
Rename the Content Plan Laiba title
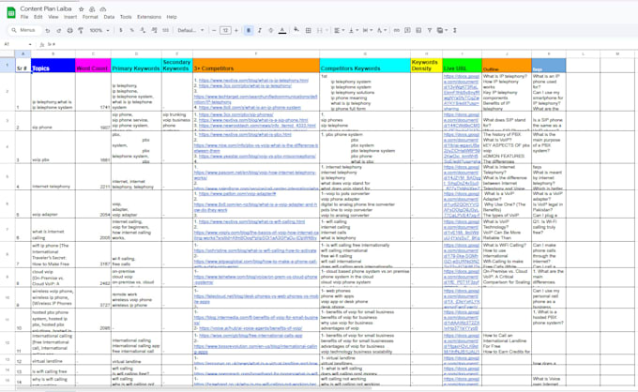46,9
